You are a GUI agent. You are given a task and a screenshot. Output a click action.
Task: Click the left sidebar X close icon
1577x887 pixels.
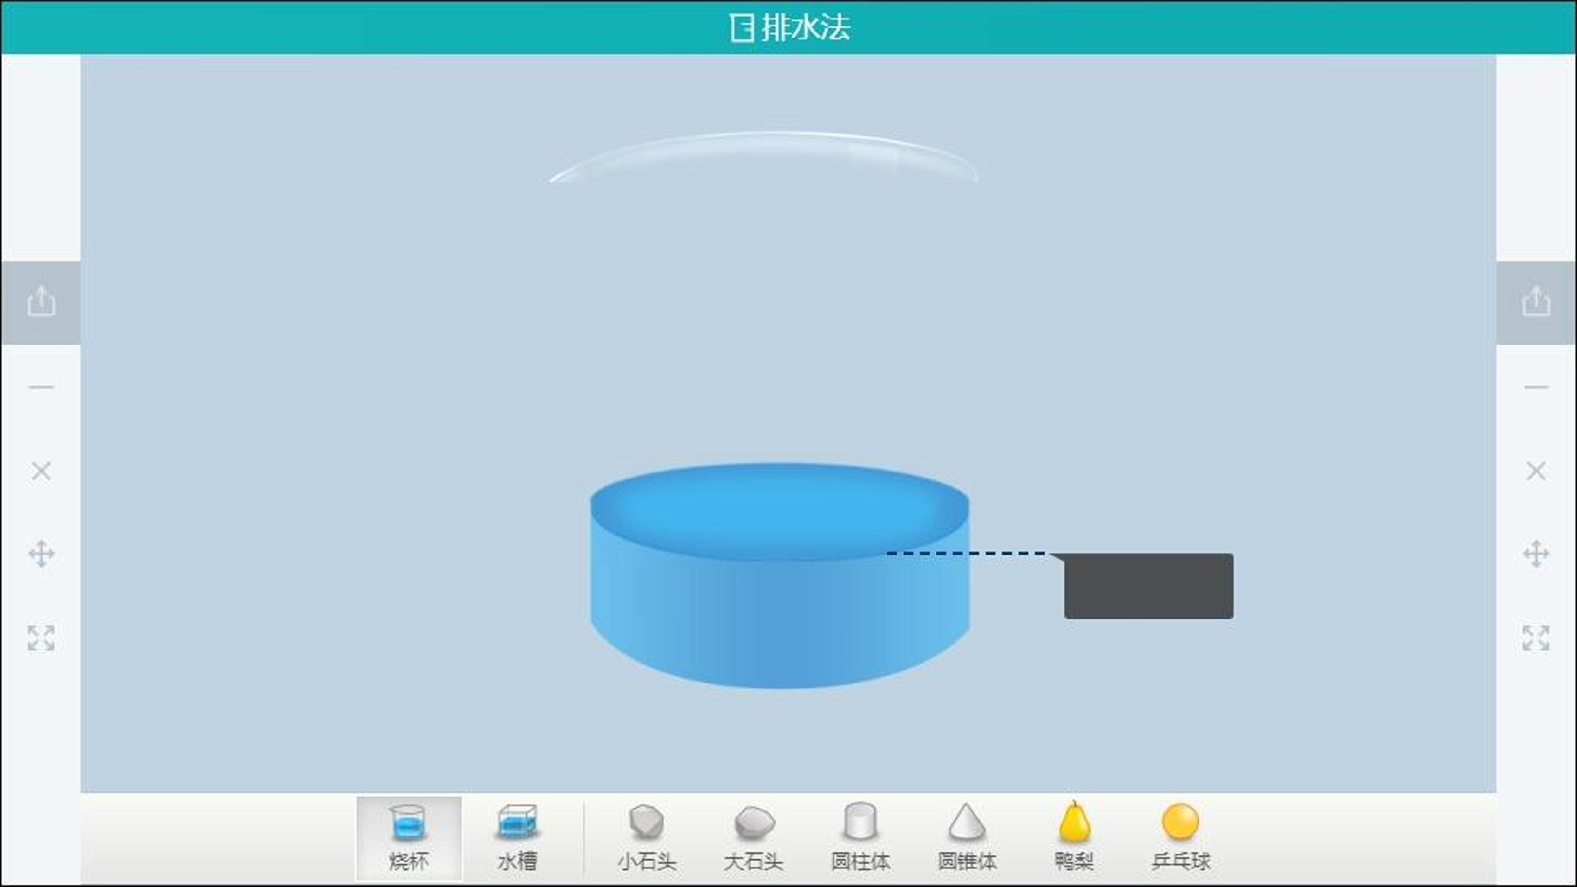click(x=41, y=471)
